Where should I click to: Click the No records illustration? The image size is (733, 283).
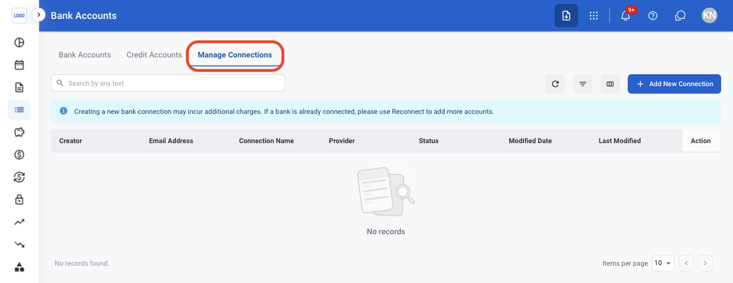[386, 192]
